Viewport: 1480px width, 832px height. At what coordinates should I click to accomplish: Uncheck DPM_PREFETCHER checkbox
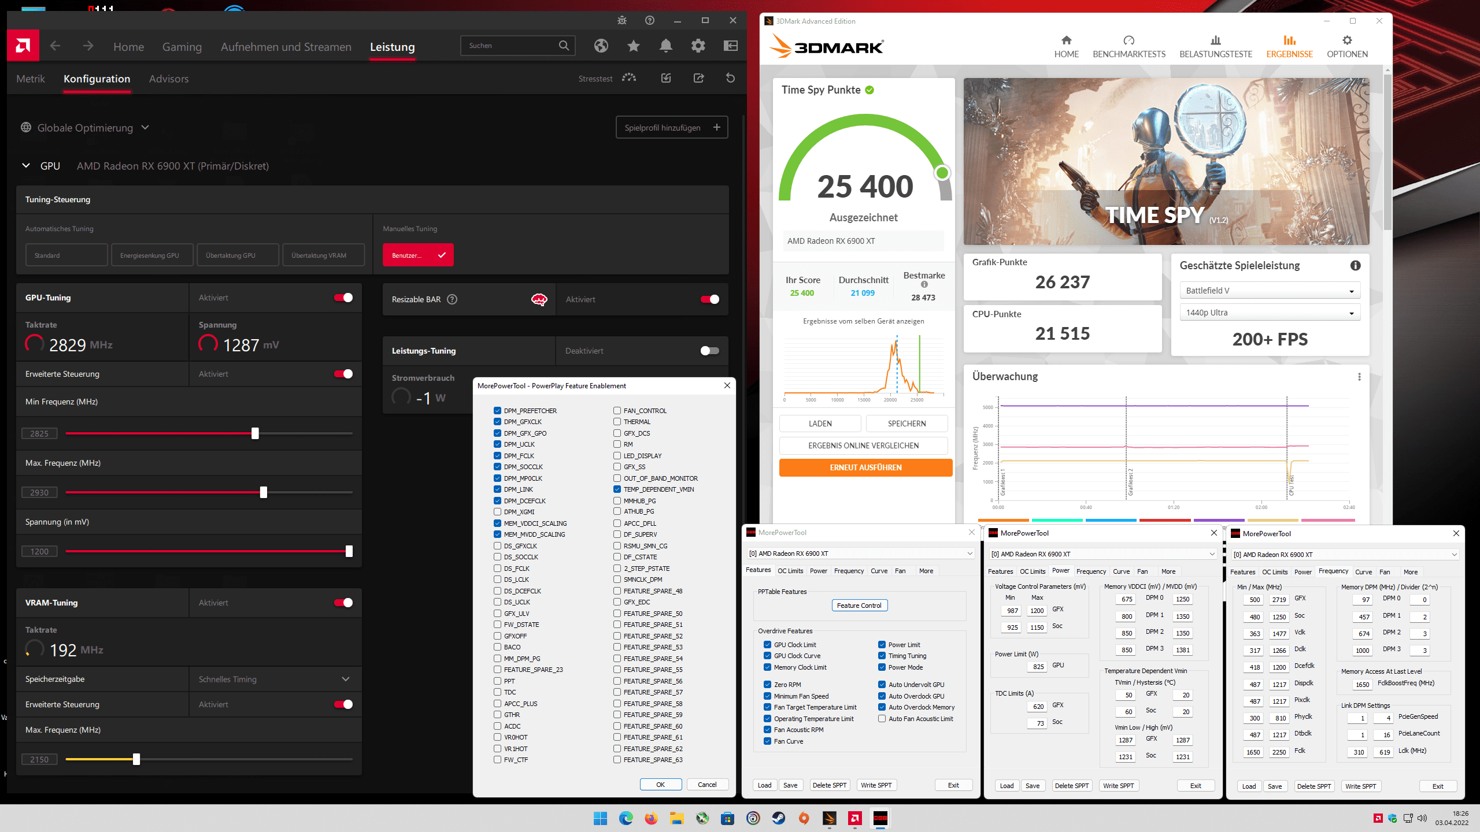click(497, 411)
